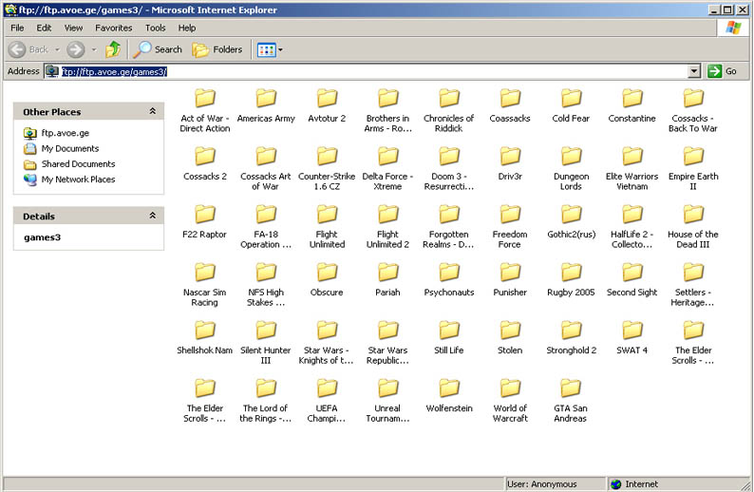Screen dimensions: 754x492
Task: Select the Still Life folder
Action: point(448,337)
